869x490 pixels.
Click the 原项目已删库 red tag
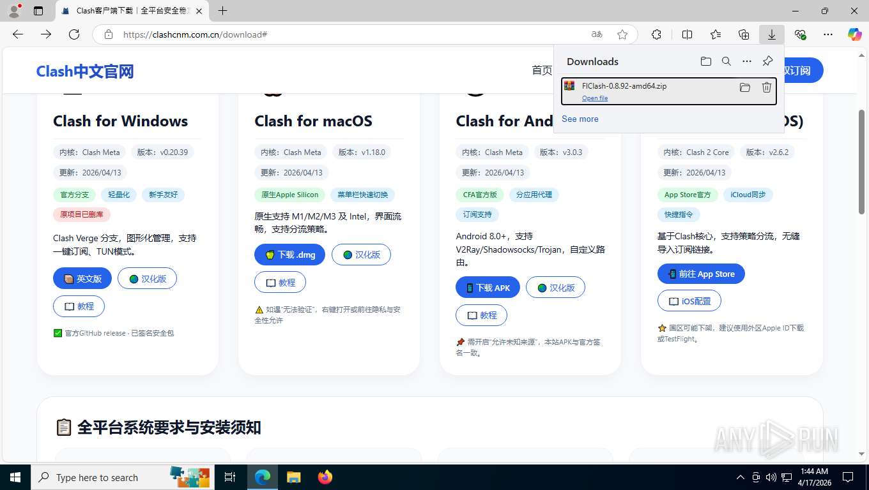[82, 214]
